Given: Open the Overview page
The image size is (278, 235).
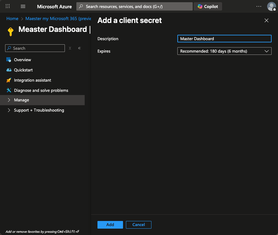Looking at the screenshot, I should point(22,60).
